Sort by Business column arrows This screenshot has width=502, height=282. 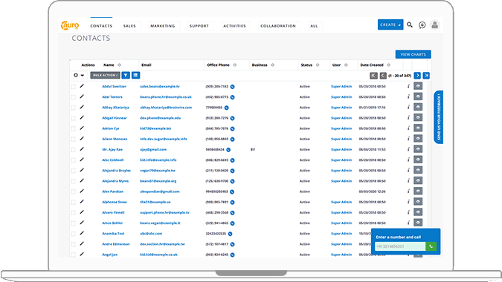pyautogui.click(x=272, y=65)
